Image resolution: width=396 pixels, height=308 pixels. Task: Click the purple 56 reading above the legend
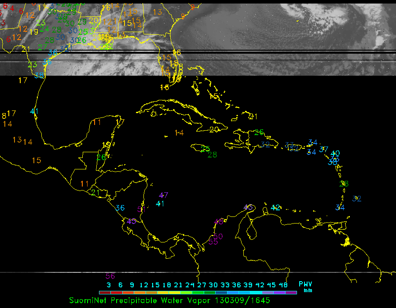pos(110,276)
